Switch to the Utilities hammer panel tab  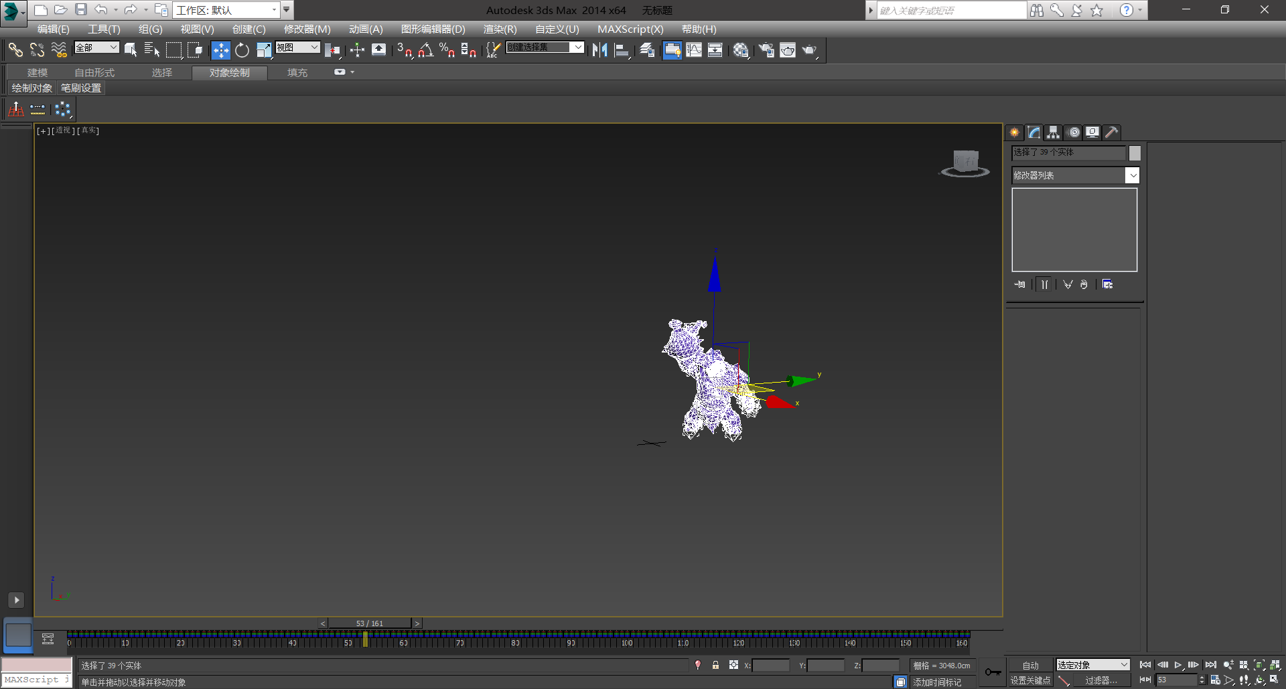coord(1112,132)
